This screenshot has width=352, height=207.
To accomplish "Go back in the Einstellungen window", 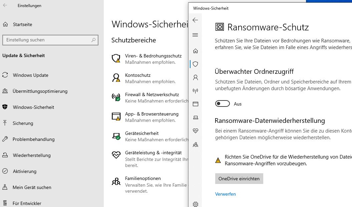I will pyautogui.click(x=5, y=5).
